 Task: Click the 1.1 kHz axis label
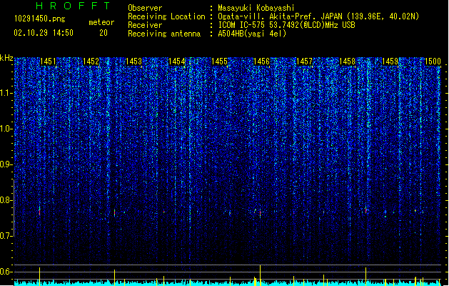[6, 93]
